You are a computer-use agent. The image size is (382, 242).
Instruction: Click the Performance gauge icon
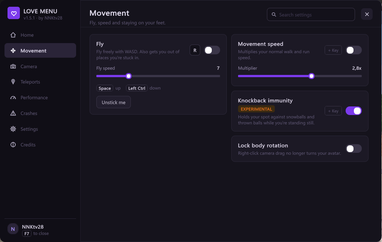pyautogui.click(x=13, y=98)
